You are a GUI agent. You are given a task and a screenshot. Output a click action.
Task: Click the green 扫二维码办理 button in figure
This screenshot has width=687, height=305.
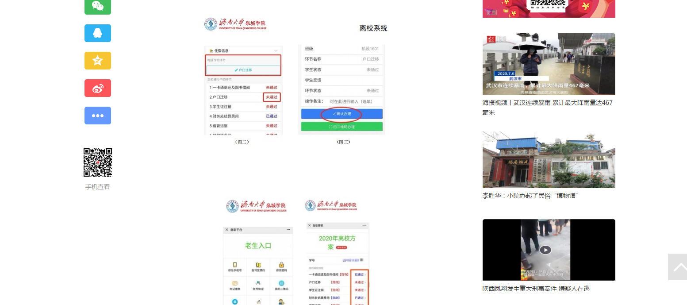[x=342, y=127]
